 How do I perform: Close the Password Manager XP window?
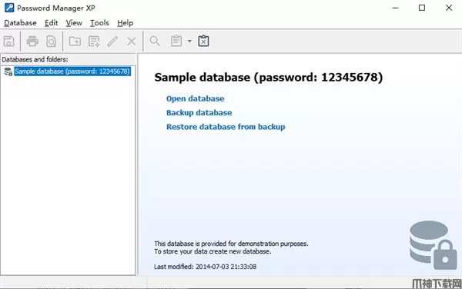(x=449, y=8)
